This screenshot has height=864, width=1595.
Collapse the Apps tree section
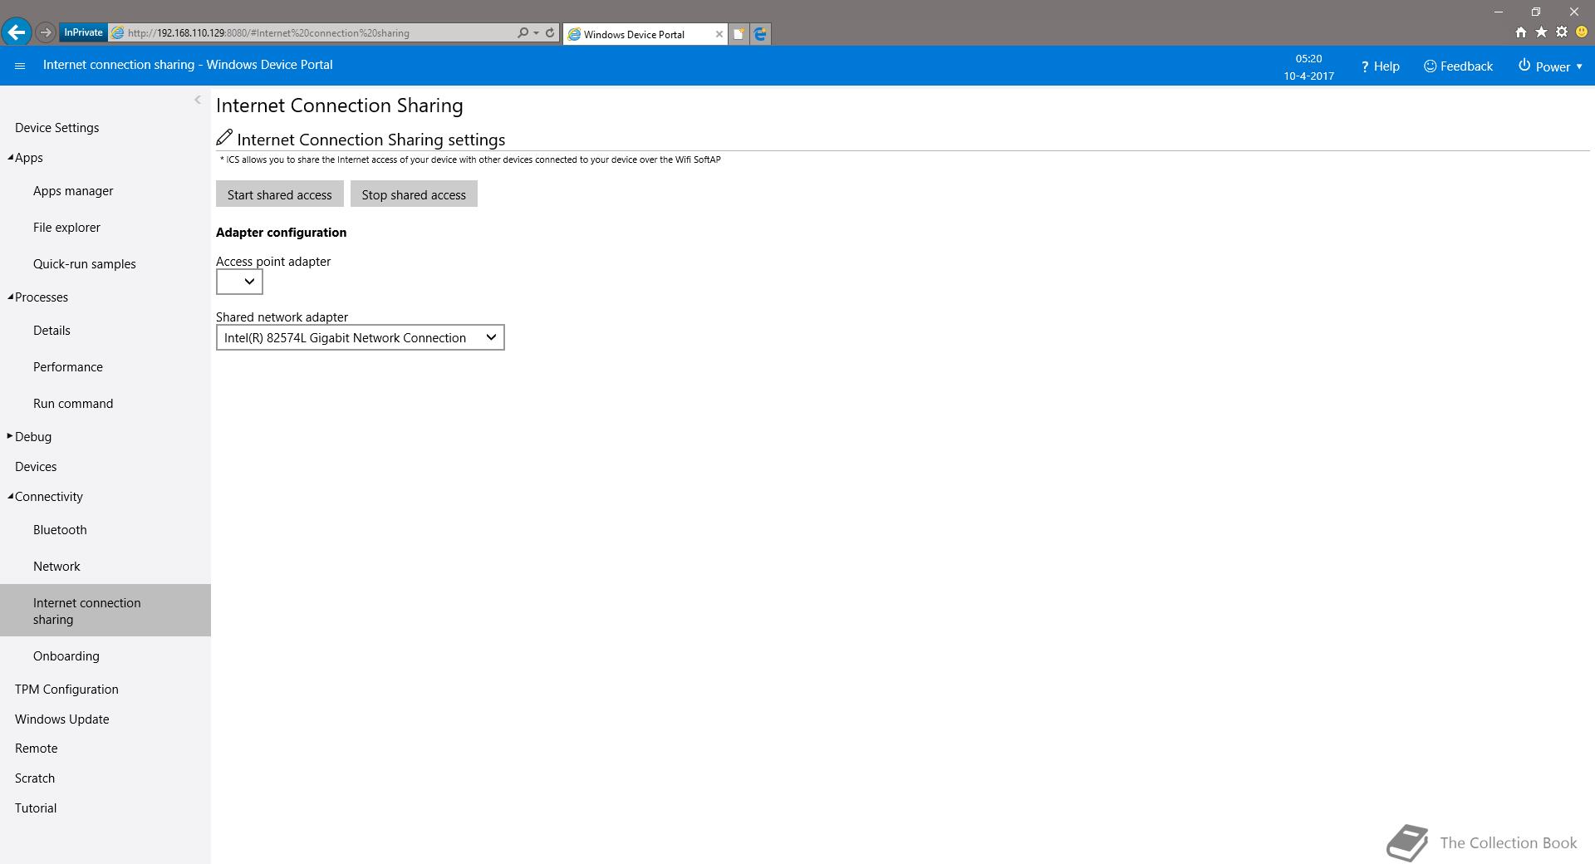click(10, 158)
